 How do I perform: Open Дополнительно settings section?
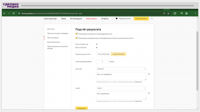54,42
